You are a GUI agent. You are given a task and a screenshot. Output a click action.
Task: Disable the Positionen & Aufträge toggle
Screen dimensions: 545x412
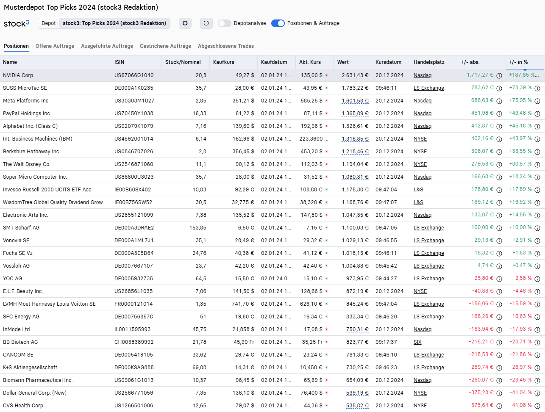pyautogui.click(x=278, y=23)
